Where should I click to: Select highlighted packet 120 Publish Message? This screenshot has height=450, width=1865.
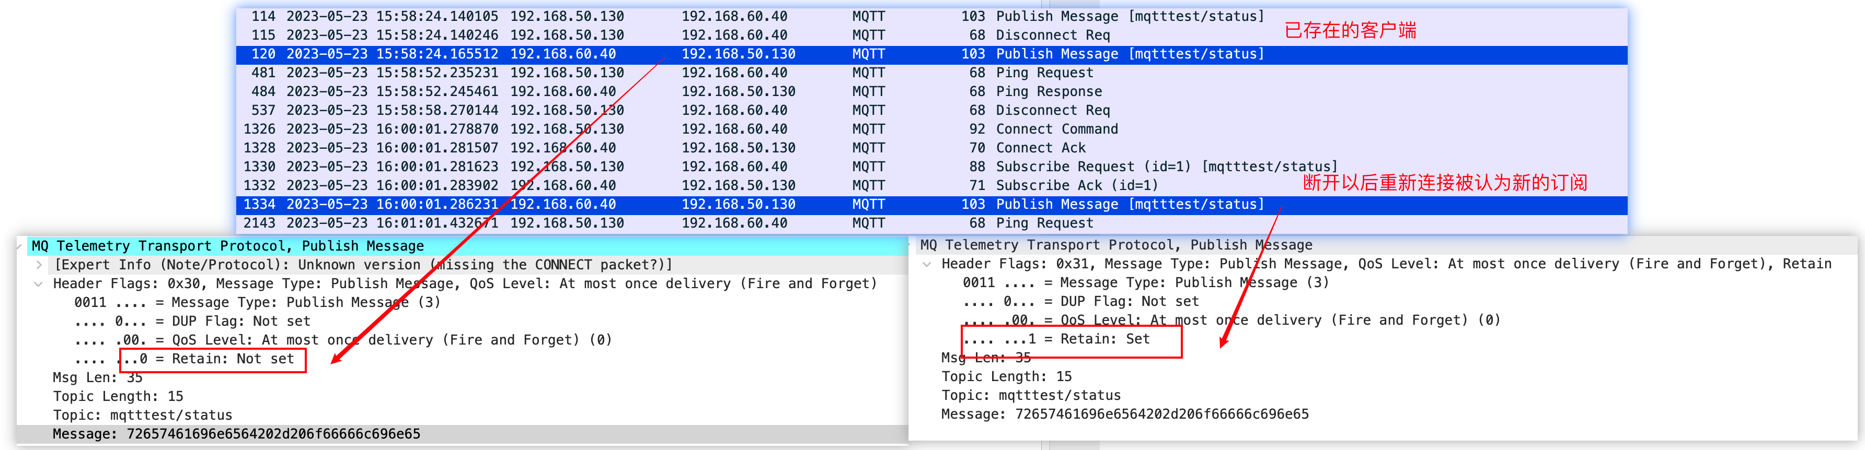point(932,54)
